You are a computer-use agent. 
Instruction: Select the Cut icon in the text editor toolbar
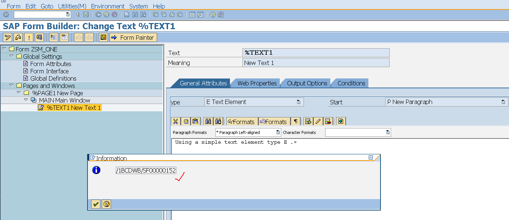pyautogui.click(x=175, y=121)
